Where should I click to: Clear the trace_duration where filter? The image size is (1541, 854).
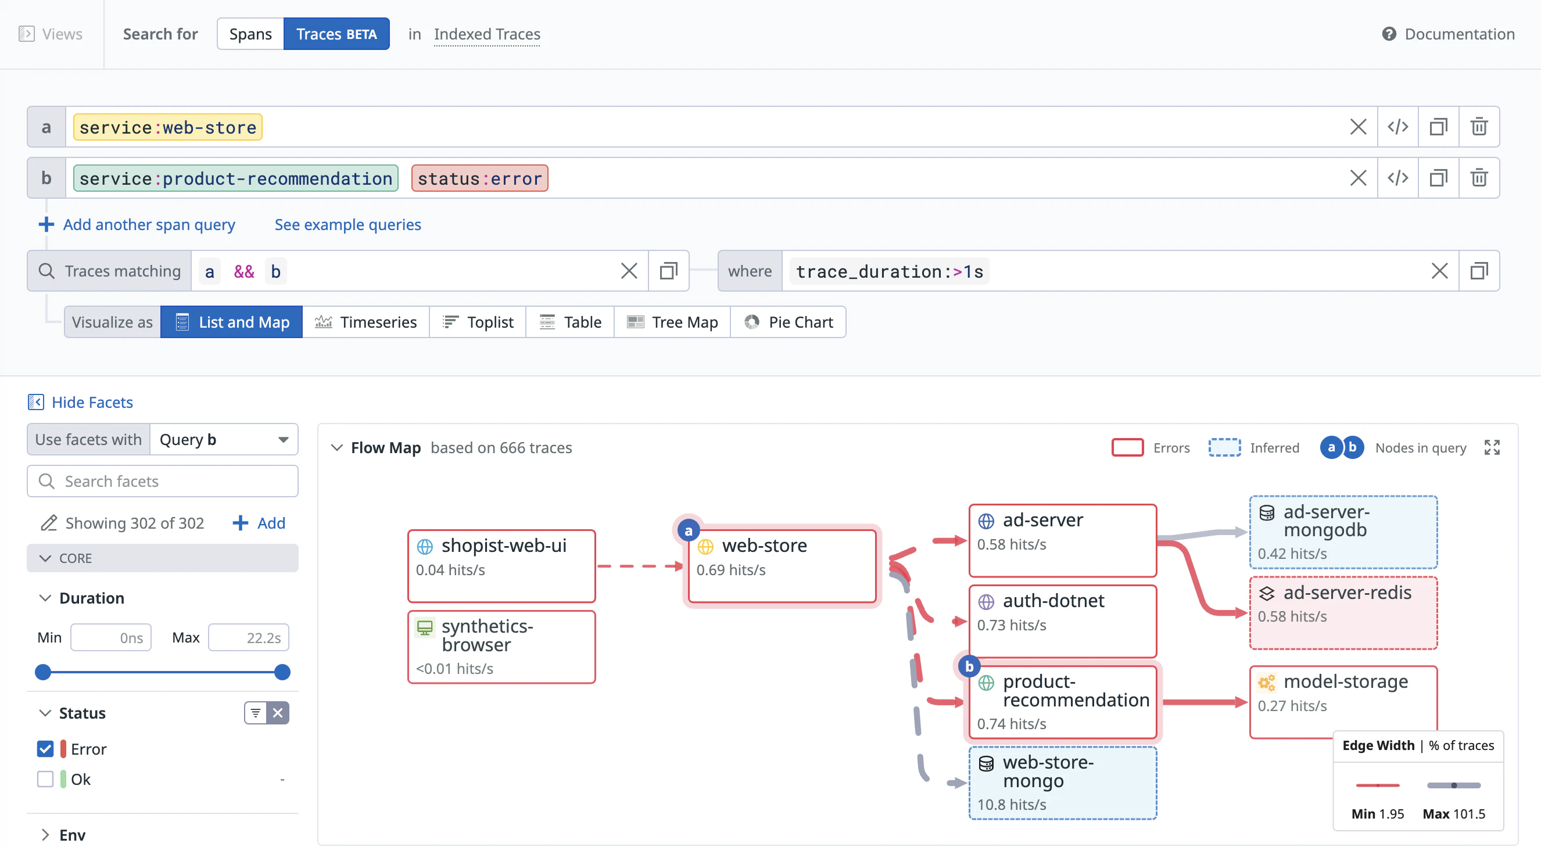coord(1439,271)
